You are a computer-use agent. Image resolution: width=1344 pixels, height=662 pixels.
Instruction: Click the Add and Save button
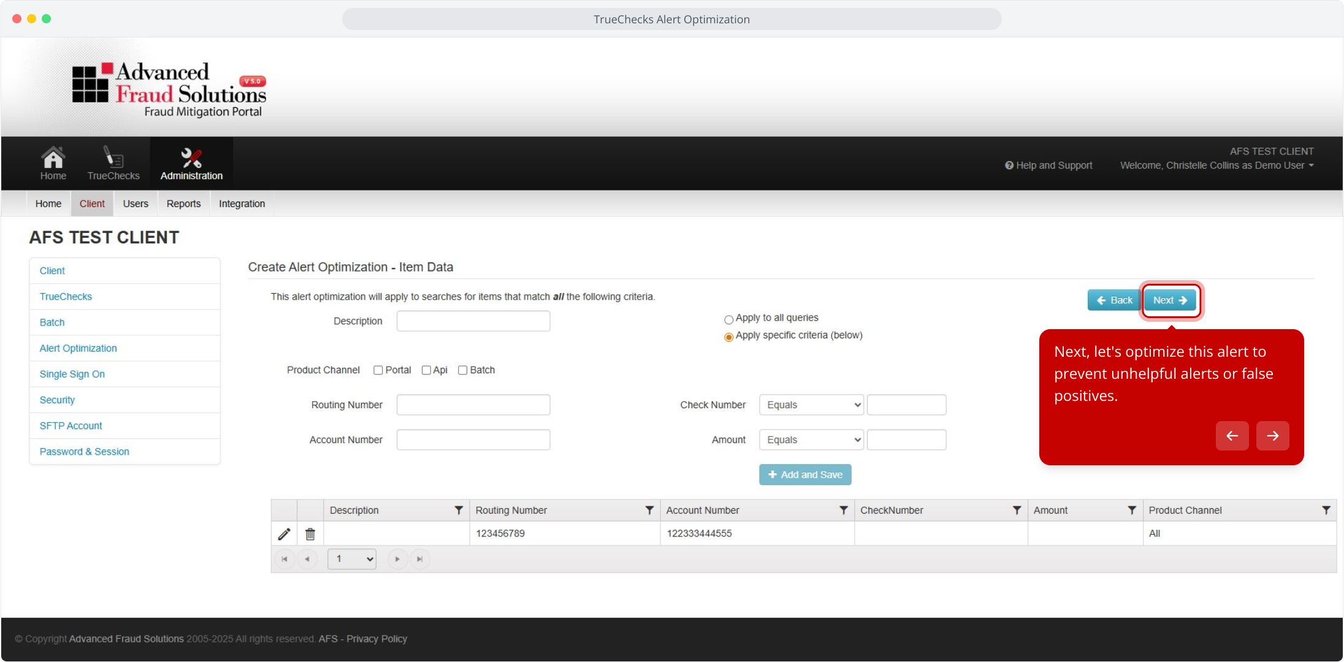coord(805,475)
